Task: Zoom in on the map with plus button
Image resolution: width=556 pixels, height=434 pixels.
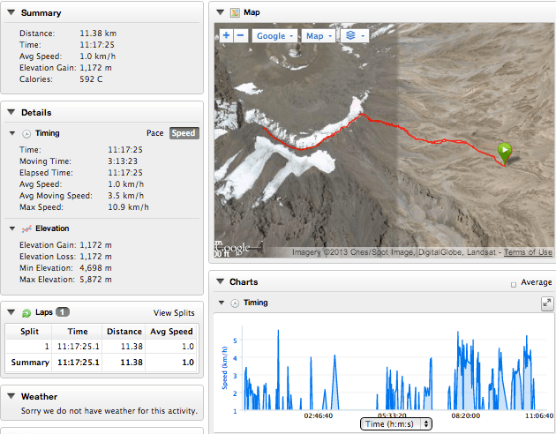Action: coord(226,36)
